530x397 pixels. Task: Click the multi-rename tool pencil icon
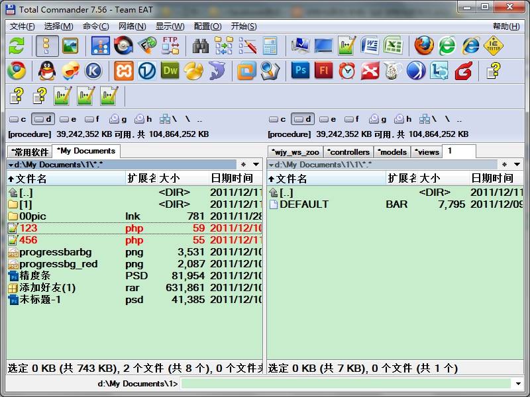tap(247, 46)
